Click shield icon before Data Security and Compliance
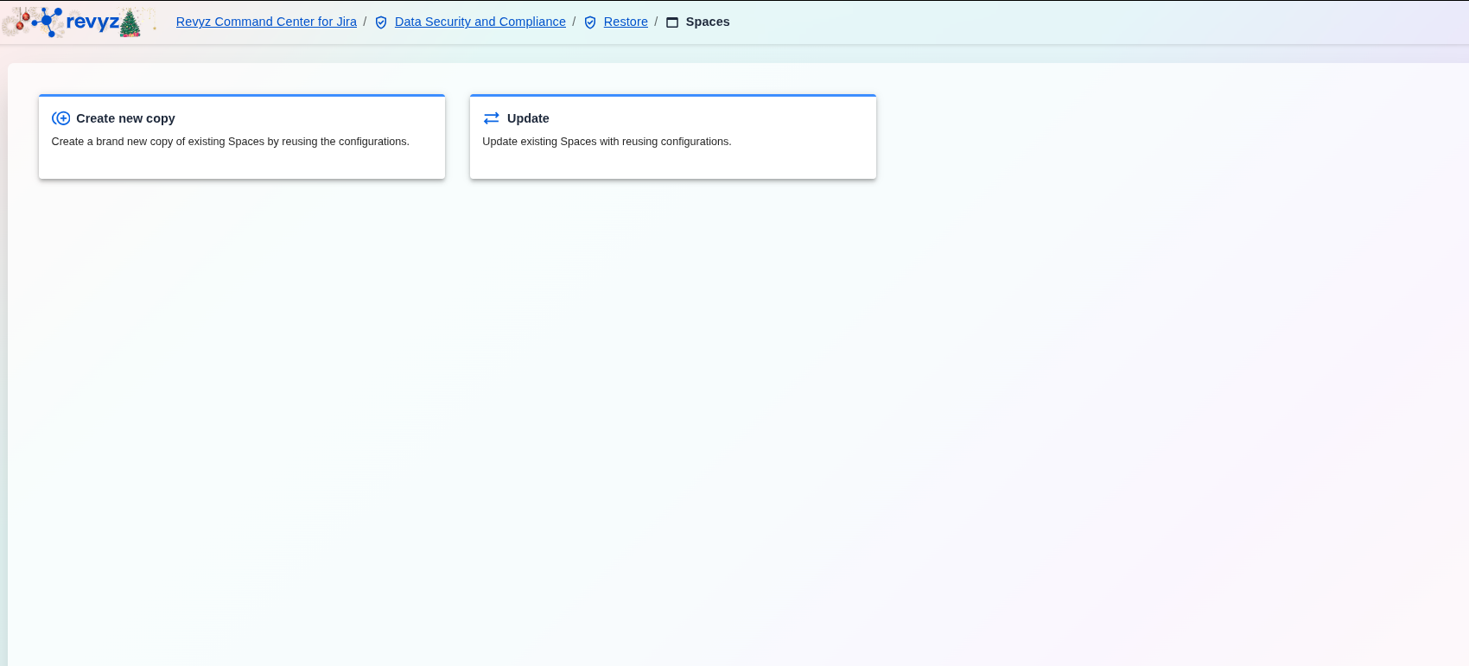 pyautogui.click(x=381, y=22)
